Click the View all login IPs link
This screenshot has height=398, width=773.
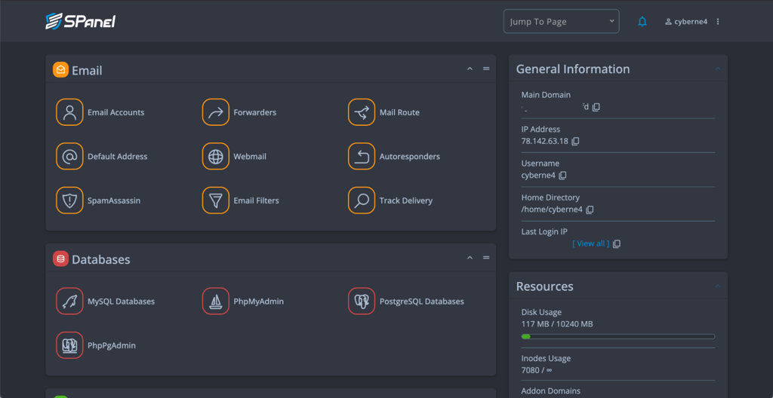590,243
